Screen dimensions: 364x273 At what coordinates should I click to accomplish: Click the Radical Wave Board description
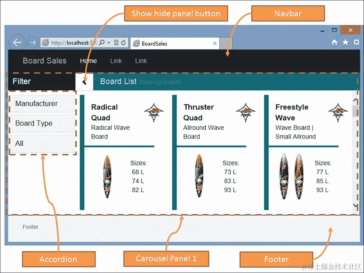[x=110, y=132]
